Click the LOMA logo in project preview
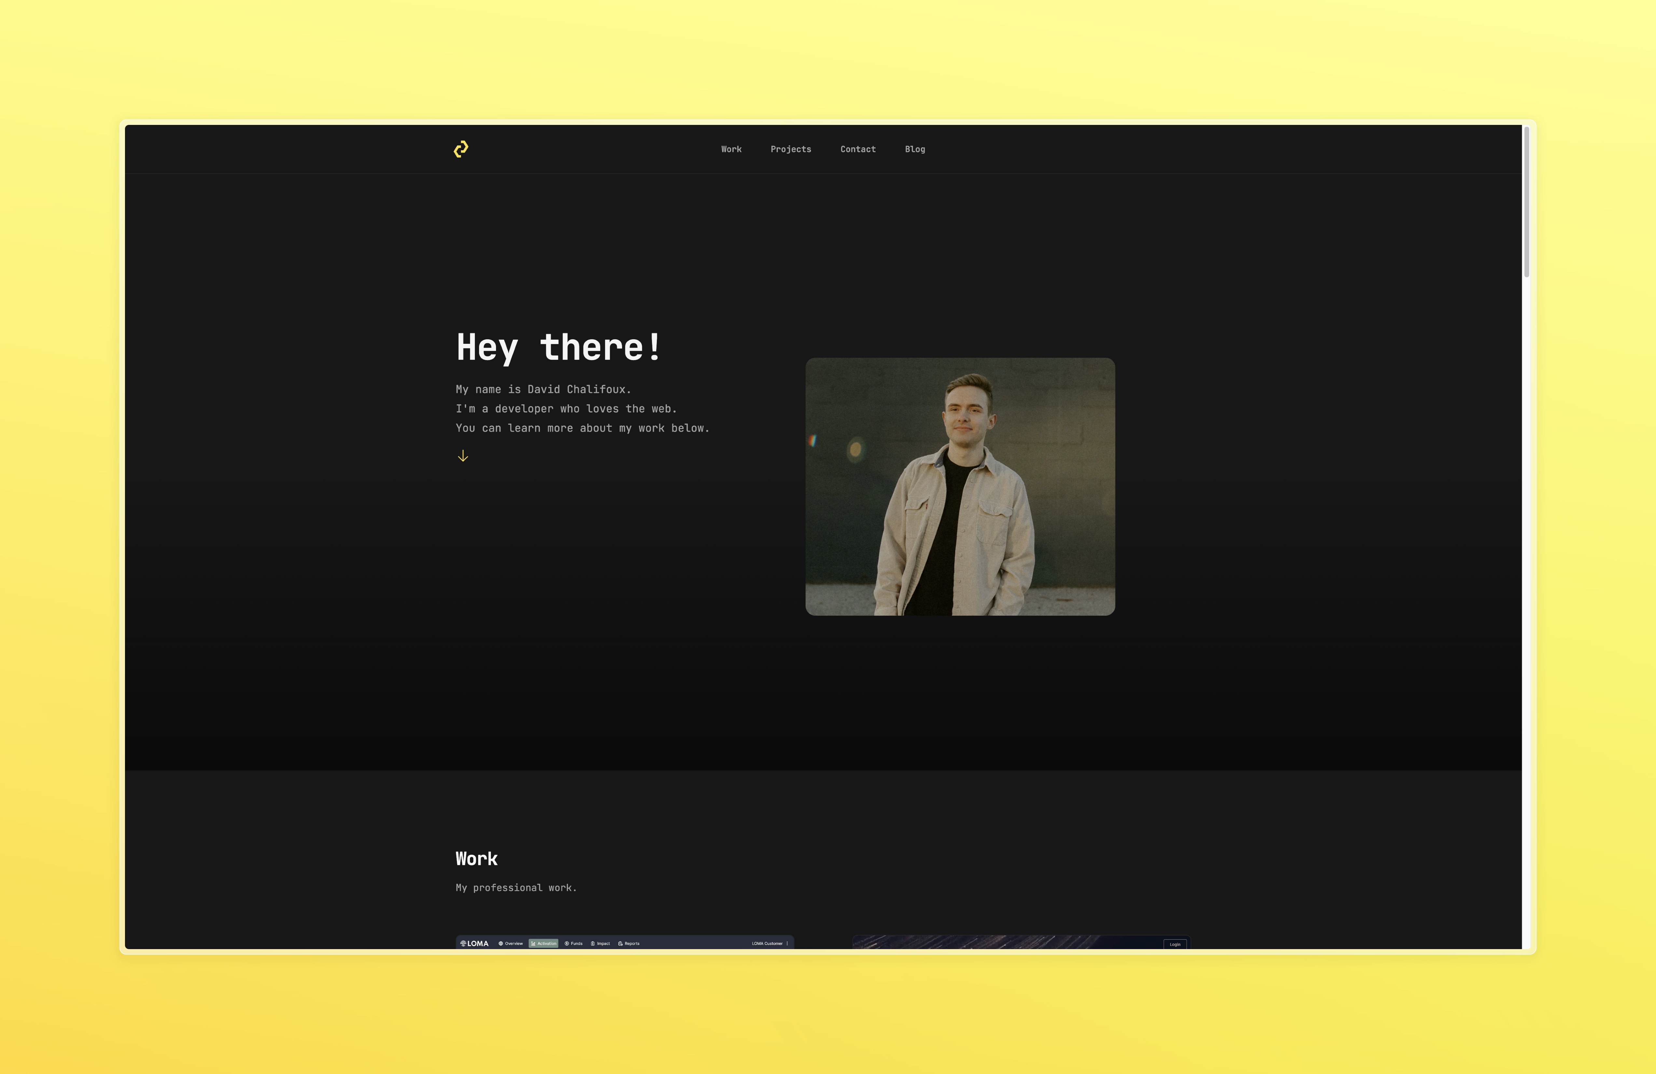This screenshot has height=1074, width=1656. (x=475, y=943)
